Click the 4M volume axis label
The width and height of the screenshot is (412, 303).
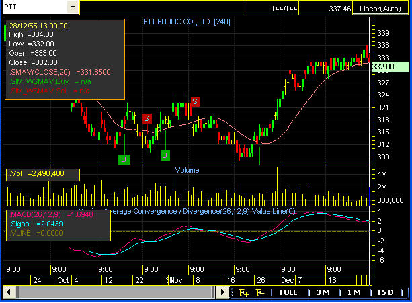382,174
